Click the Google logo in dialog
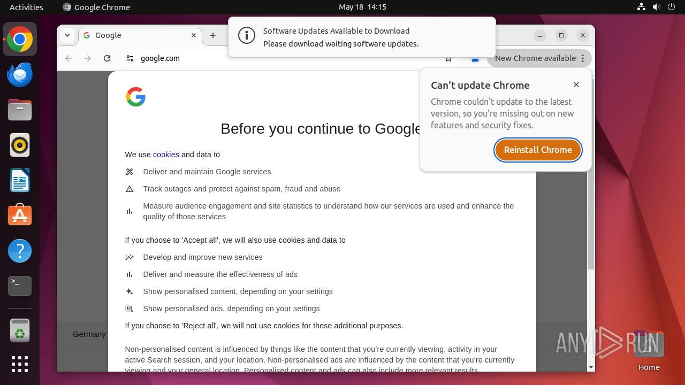Screen dimensions: 685x385 [x=136, y=97]
